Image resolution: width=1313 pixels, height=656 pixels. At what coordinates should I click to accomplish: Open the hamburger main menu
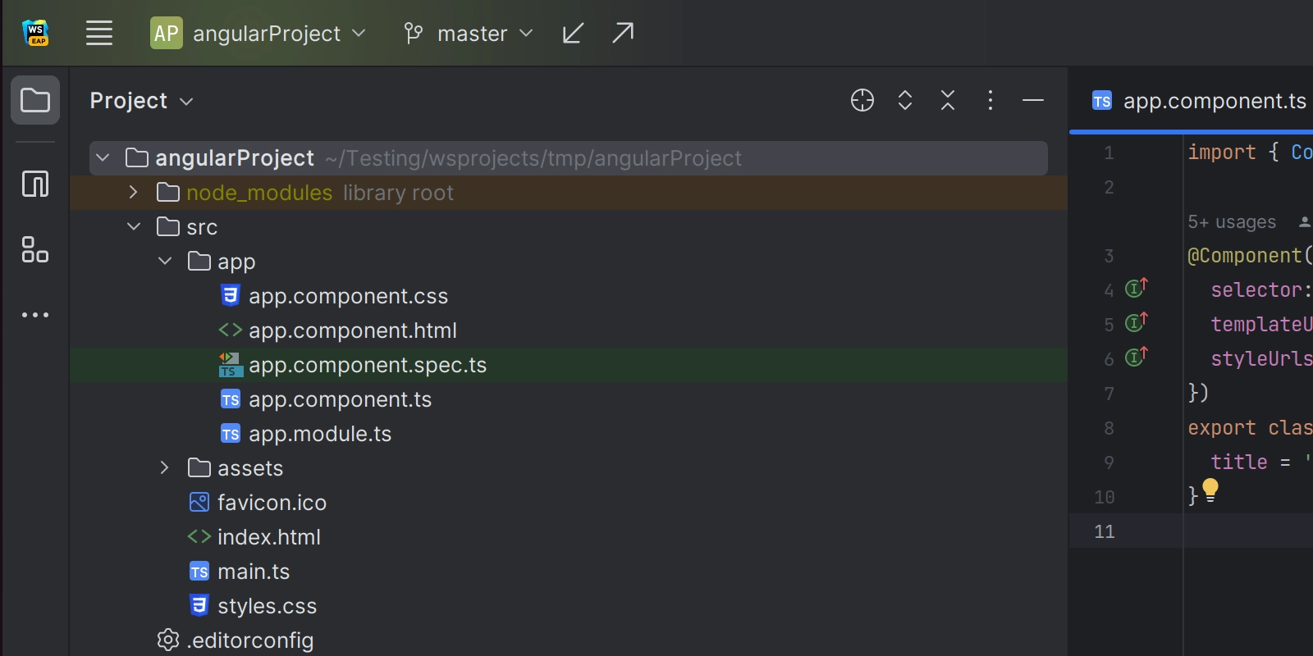pos(99,34)
